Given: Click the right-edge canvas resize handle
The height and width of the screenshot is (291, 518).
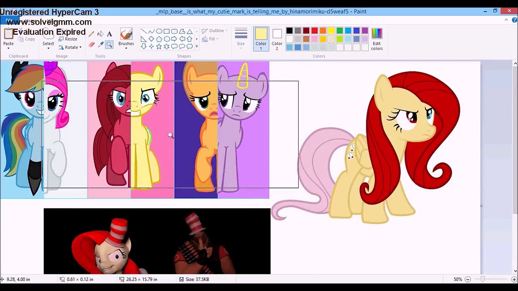Looking at the screenshot, I should (481, 206).
